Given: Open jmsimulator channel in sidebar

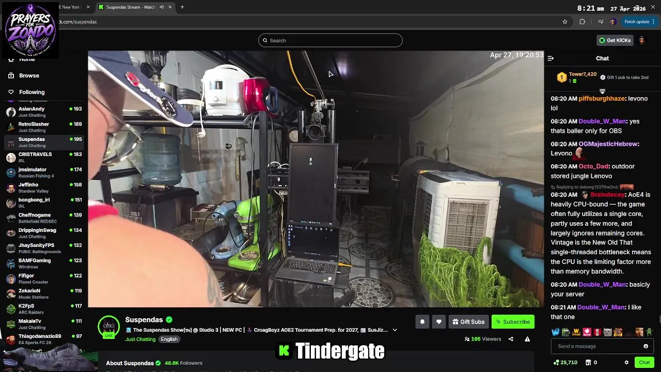Looking at the screenshot, I should (44, 173).
